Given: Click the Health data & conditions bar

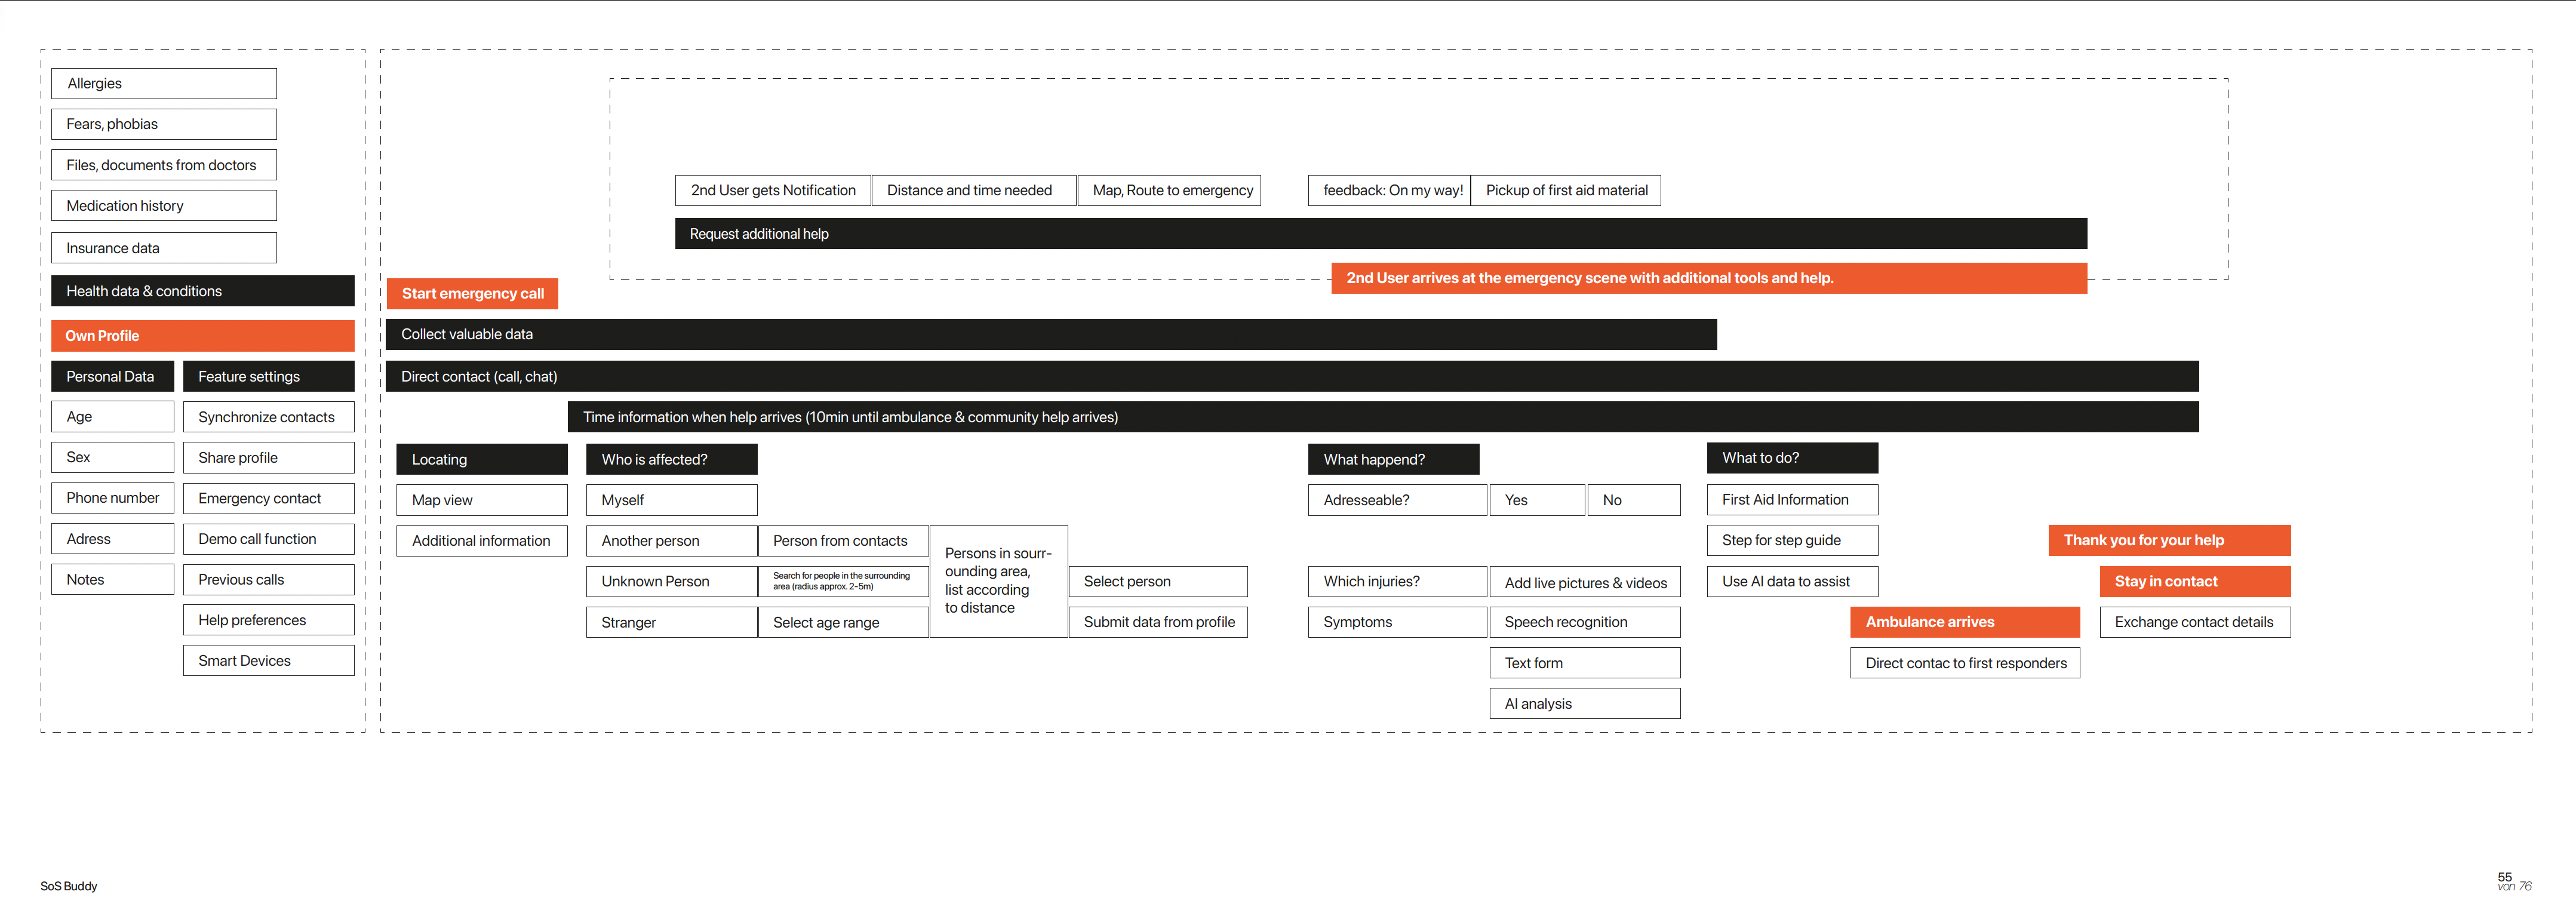Looking at the screenshot, I should (x=202, y=291).
